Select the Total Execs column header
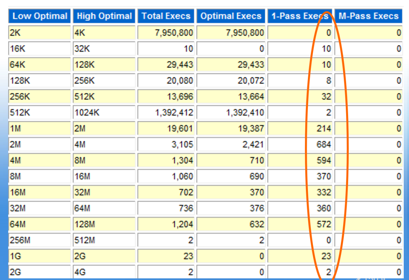This screenshot has width=409, height=280. (166, 16)
